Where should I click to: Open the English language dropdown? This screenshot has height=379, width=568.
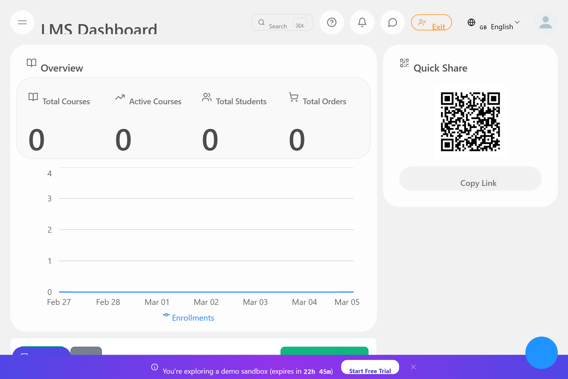coord(505,26)
